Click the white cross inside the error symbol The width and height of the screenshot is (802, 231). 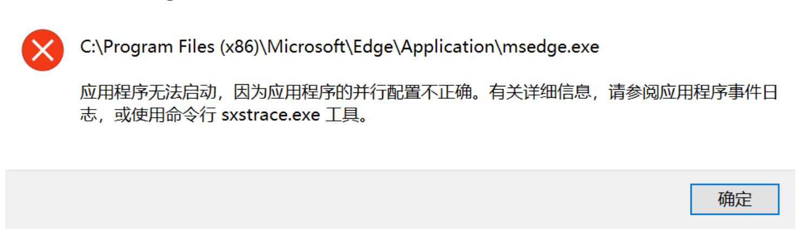[x=43, y=51]
